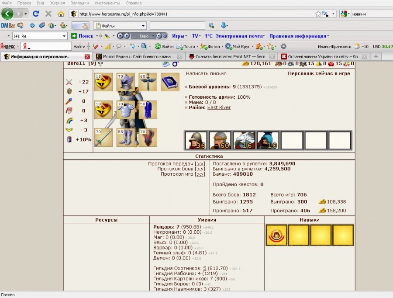
Task: Click the Яндекс logo in Yandex bar
Action: 8,46
